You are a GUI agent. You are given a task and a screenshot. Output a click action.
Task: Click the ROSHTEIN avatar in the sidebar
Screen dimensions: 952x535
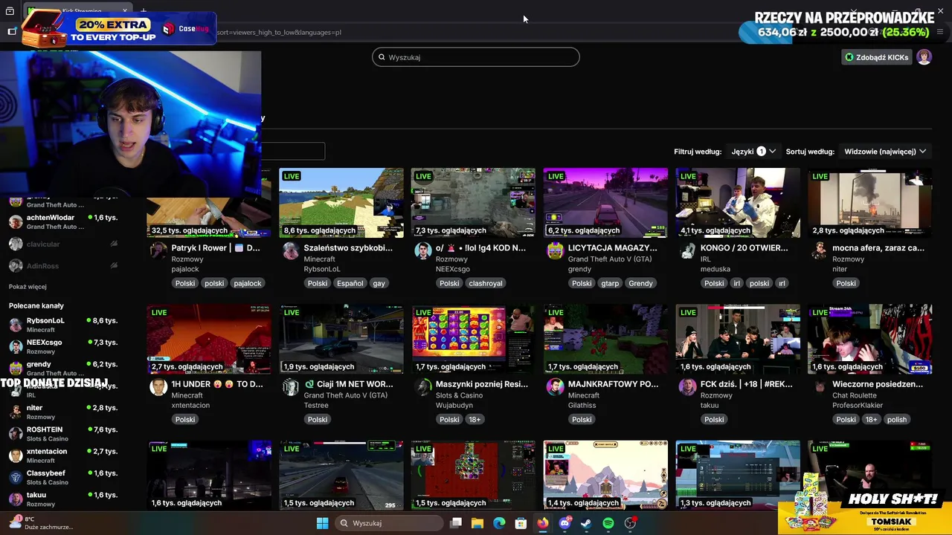[16, 433]
